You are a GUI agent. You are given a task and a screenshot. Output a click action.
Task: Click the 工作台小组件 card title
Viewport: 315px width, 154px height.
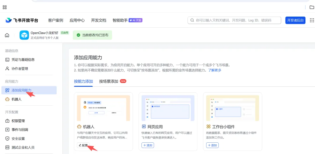click(223, 127)
